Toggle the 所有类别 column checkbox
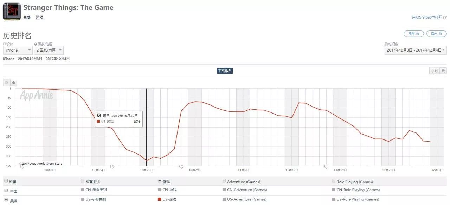 pyautogui.click(x=83, y=181)
